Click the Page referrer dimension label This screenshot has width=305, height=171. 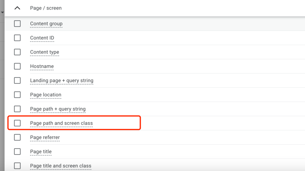pyautogui.click(x=45, y=137)
